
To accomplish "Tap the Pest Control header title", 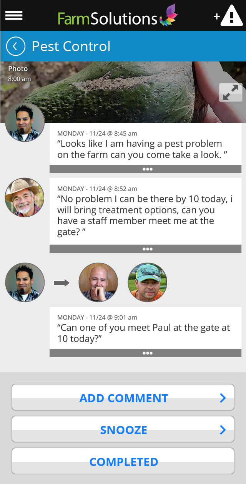I will (x=71, y=46).
